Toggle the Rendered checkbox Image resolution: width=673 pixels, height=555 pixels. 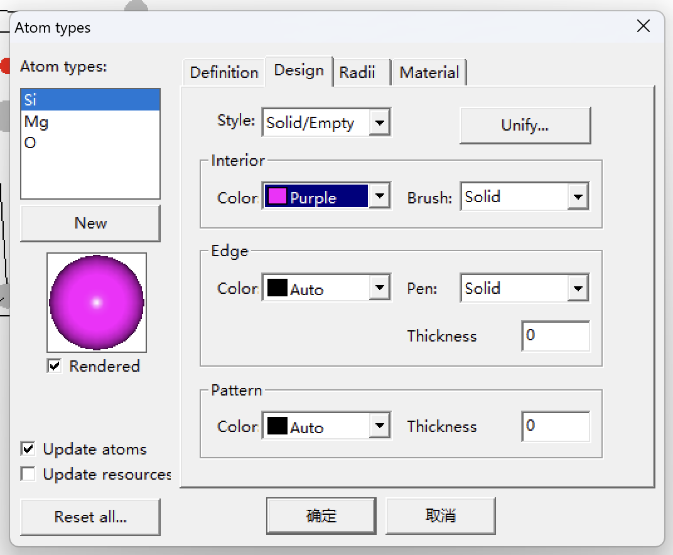click(x=55, y=366)
